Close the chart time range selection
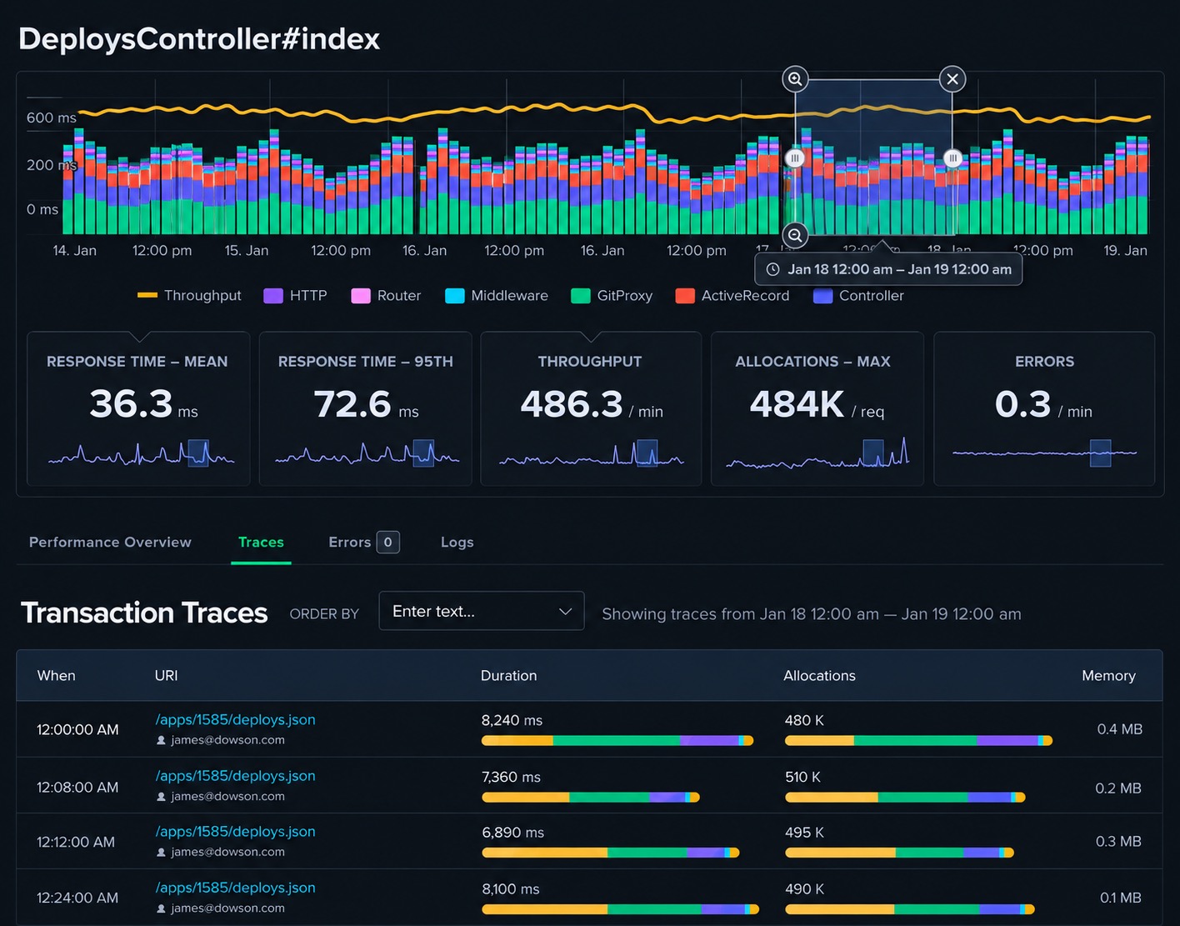Screen dimensions: 1180x926 (x=952, y=79)
